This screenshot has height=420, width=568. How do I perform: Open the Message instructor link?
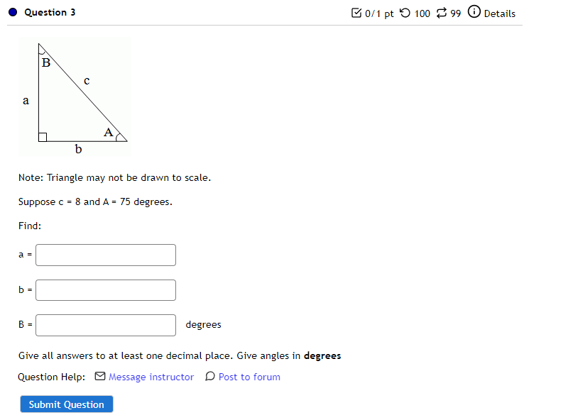coord(151,377)
